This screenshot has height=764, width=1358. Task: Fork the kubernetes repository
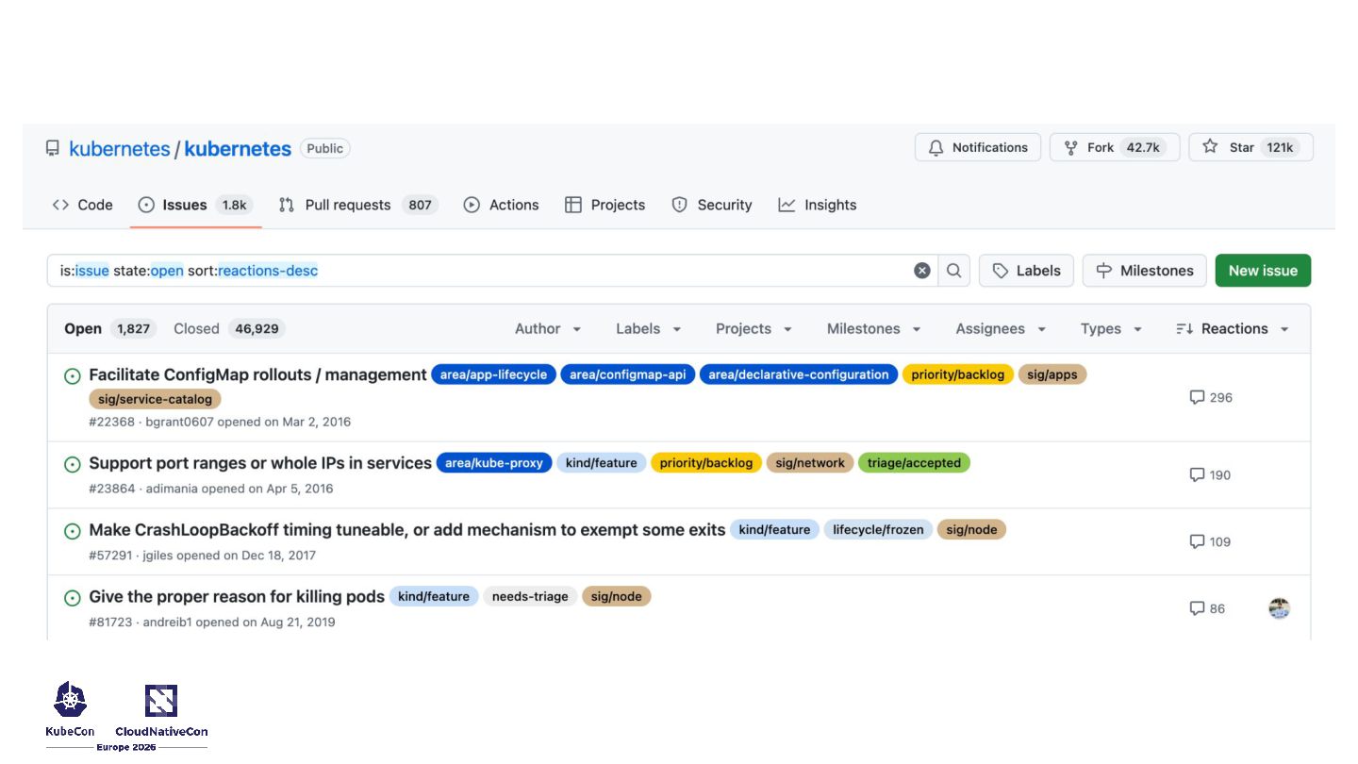1115,147
